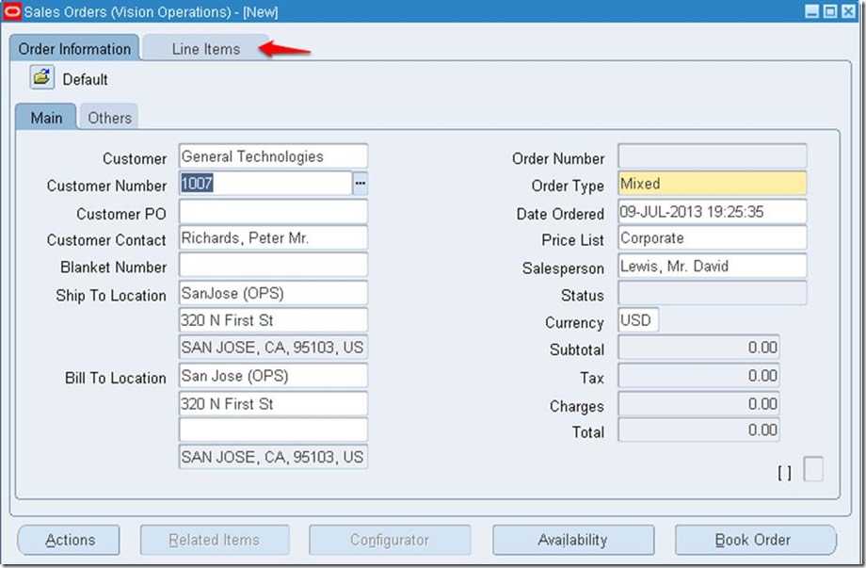
Task: Click the empty Blanket Number field
Action: click(273, 266)
